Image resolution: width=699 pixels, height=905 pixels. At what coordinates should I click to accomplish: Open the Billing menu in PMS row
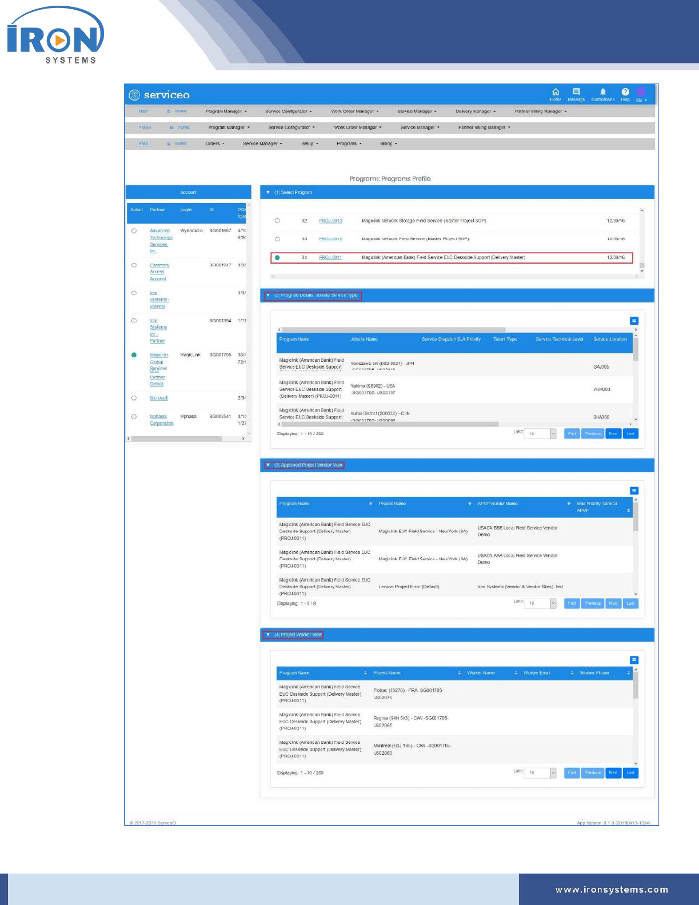(x=389, y=143)
